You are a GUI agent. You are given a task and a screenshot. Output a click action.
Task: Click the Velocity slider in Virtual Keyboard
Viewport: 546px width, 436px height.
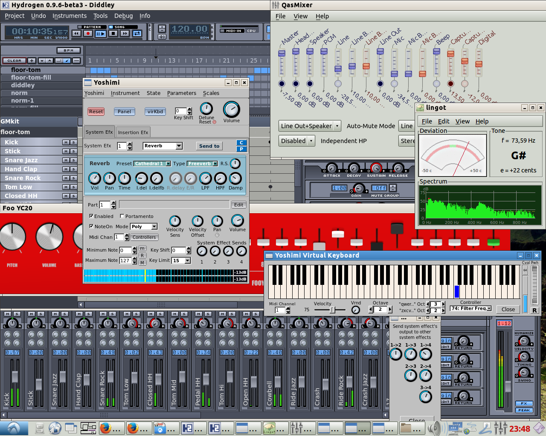coord(330,310)
